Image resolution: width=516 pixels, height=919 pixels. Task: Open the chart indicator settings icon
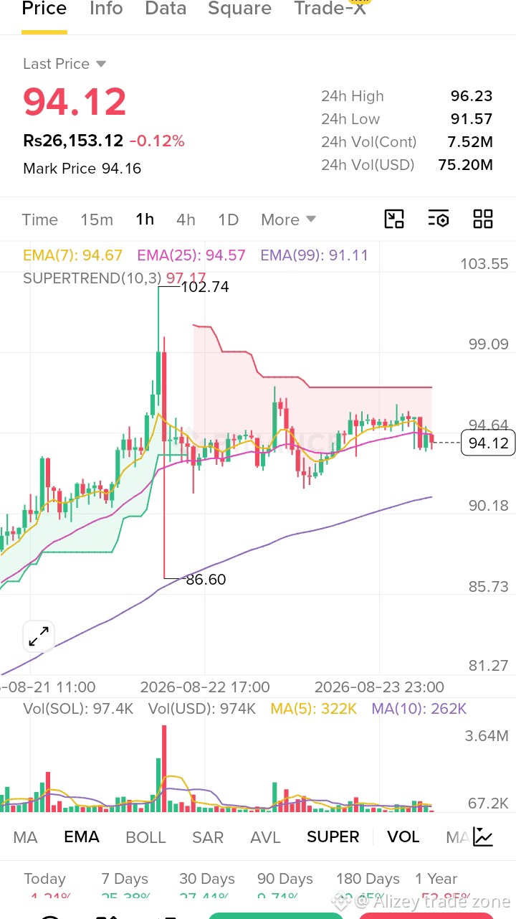pyautogui.click(x=439, y=220)
